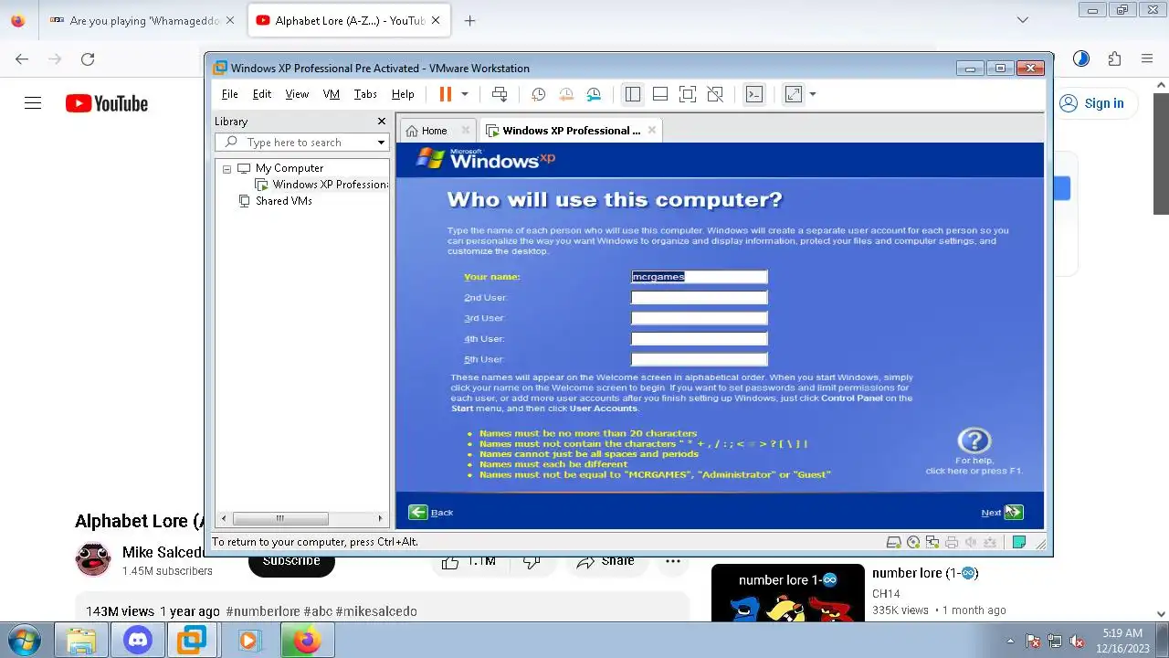Open the Firefox list all tabs arrow
Screen dimensions: 1169x658
[1023, 20]
